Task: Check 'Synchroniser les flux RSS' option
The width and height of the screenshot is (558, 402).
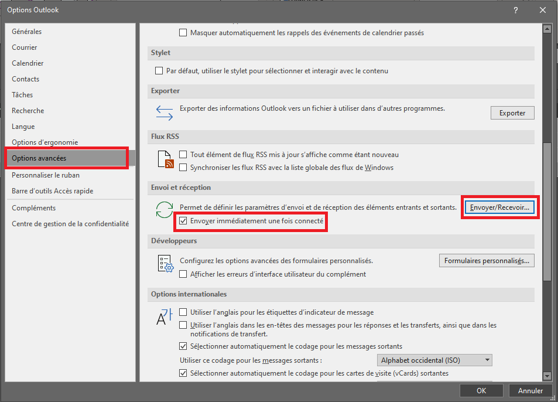Action: [x=183, y=168]
